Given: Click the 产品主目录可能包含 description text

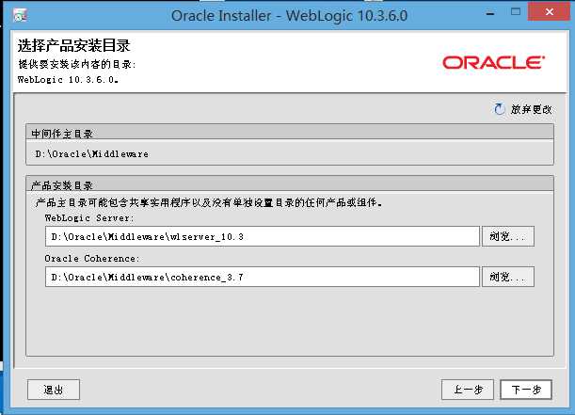Looking at the screenshot, I should click(209, 202).
